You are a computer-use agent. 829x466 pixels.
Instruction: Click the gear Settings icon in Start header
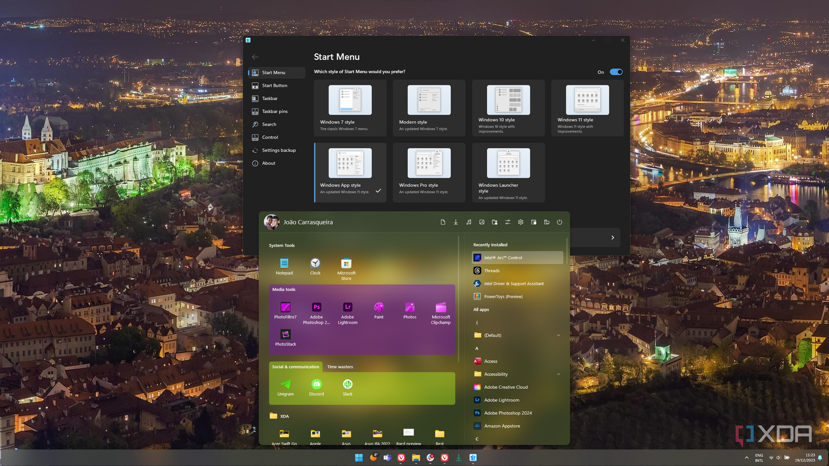520,222
